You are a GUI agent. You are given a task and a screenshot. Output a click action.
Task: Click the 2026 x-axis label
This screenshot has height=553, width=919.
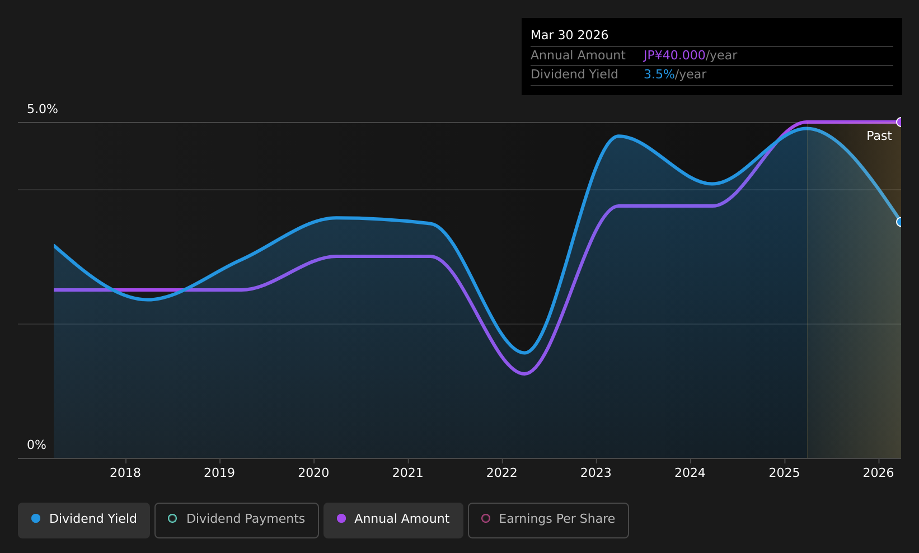pyautogui.click(x=879, y=473)
